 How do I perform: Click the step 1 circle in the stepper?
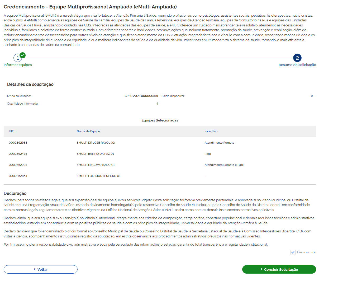(x=17, y=58)
